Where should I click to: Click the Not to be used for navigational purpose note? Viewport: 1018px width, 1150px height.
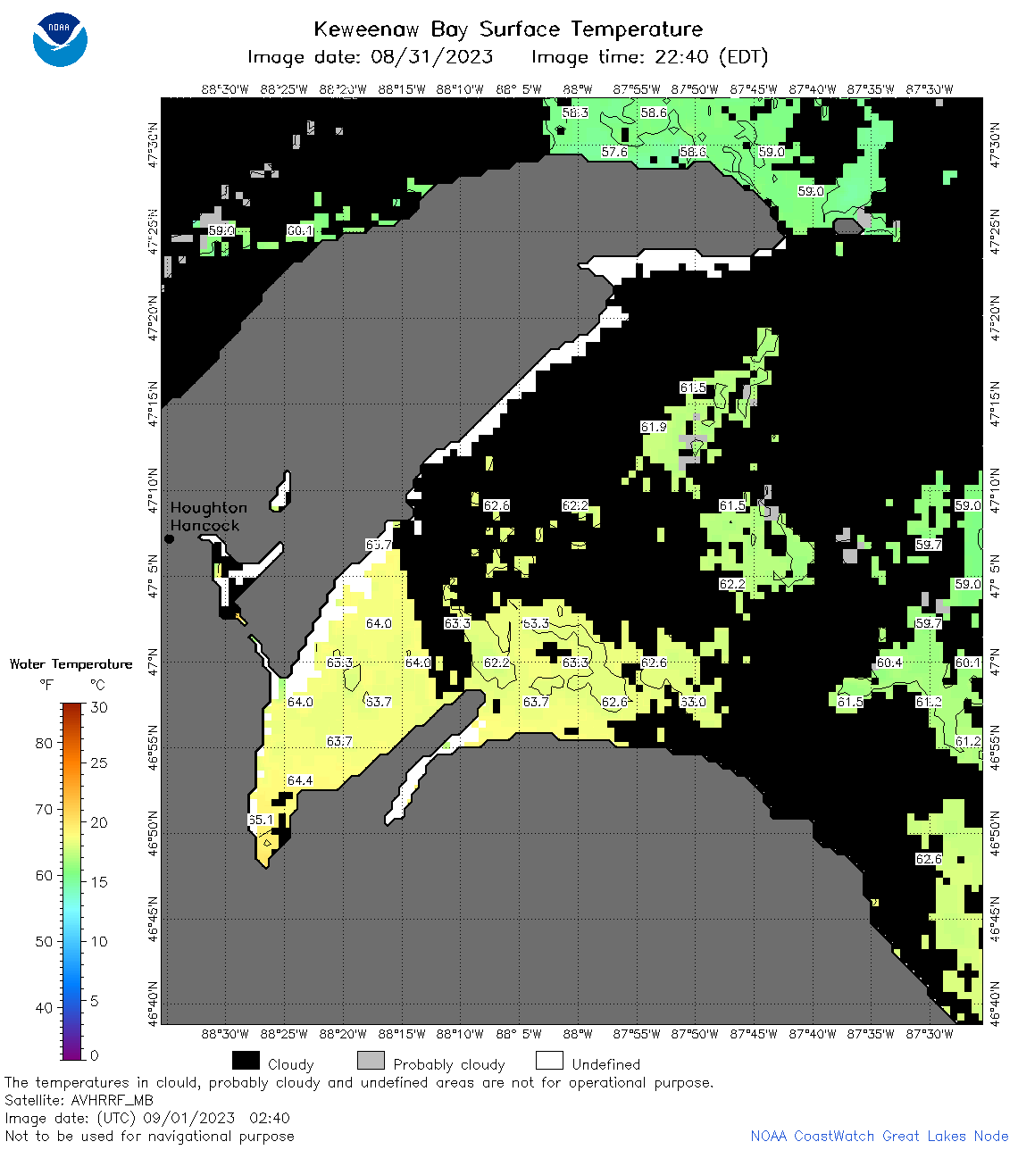149,1136
